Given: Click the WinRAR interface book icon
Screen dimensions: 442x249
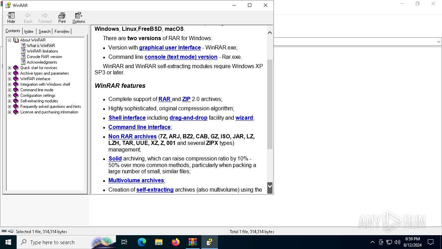Looking at the screenshot, I should [16, 79].
